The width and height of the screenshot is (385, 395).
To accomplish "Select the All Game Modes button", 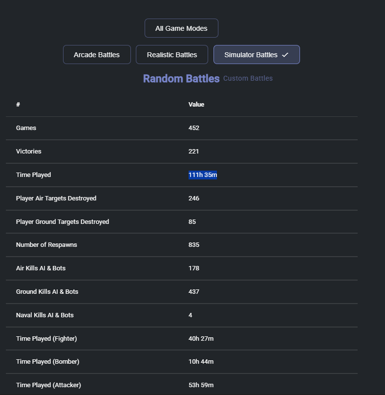I will pos(181,28).
